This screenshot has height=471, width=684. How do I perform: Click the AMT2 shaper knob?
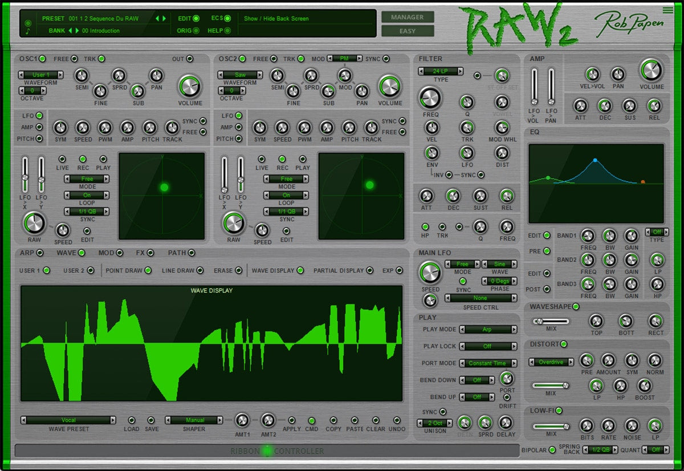[x=268, y=420]
